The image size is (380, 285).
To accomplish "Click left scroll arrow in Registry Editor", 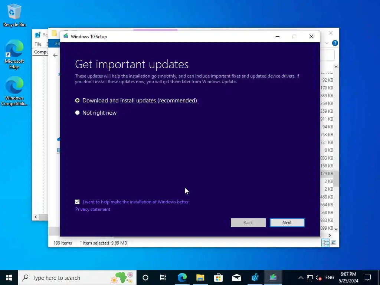I will point(36,217).
